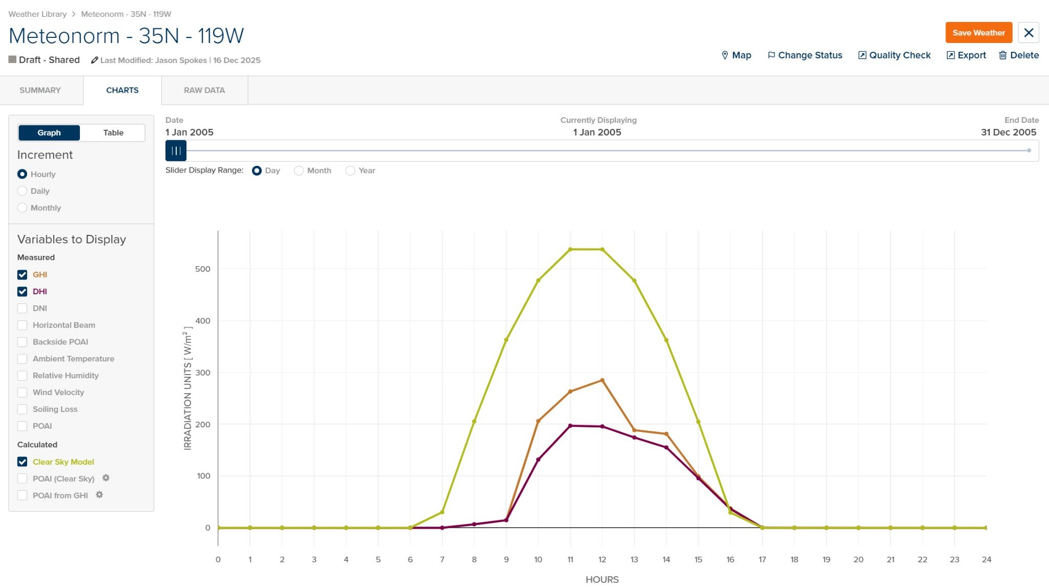Switch to the Raw Data tab

[x=204, y=91]
